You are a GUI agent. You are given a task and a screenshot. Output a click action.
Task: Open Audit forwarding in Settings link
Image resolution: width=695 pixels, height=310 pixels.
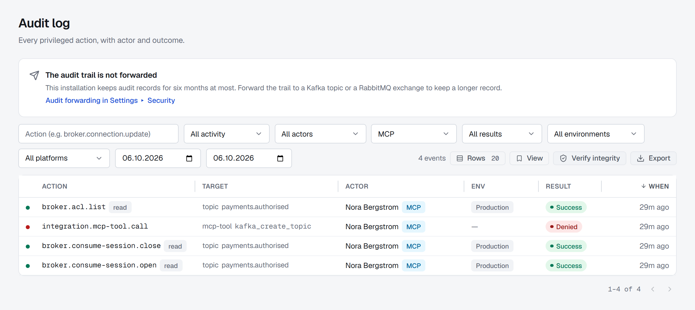click(x=92, y=101)
